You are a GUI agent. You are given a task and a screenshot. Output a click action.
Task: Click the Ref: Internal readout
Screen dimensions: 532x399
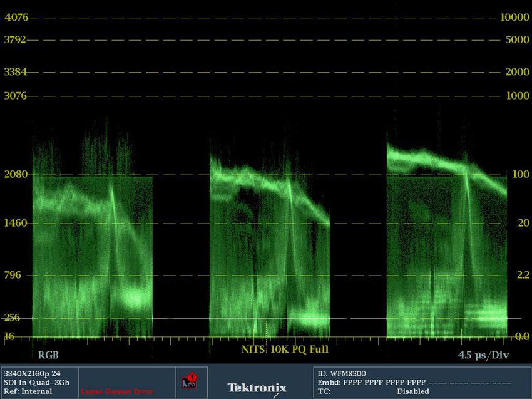28,391
